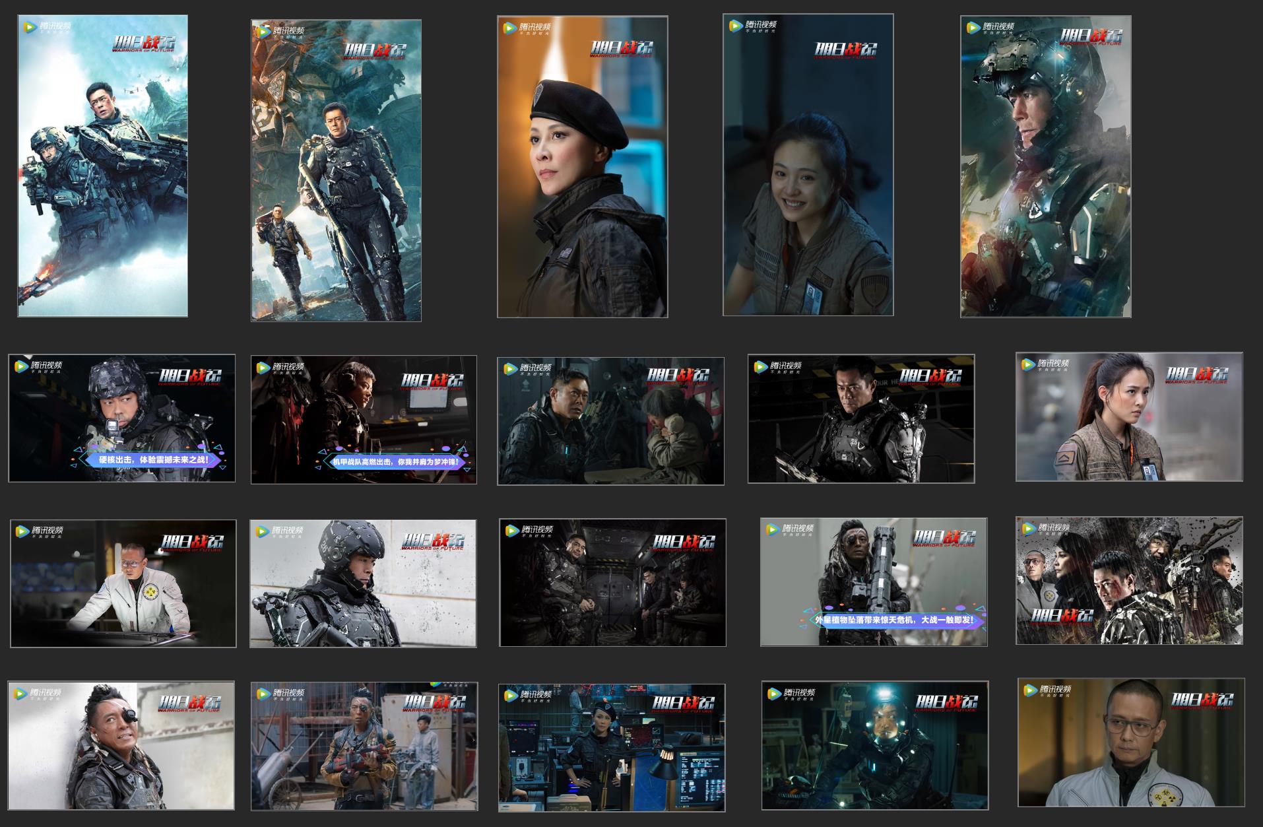Select poster with giant mech behind walking soldier
Screen dimensions: 1263x827
tap(336, 170)
